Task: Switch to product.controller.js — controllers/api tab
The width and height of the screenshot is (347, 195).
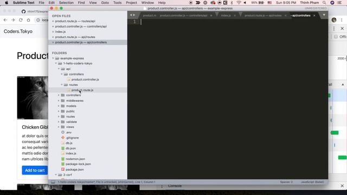Action: (183, 16)
